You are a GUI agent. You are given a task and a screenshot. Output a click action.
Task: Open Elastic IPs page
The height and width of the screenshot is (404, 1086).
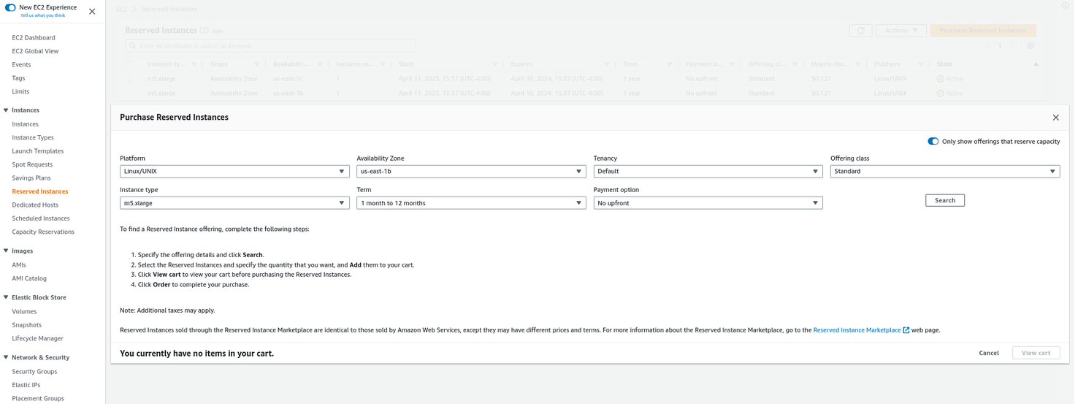(26, 385)
